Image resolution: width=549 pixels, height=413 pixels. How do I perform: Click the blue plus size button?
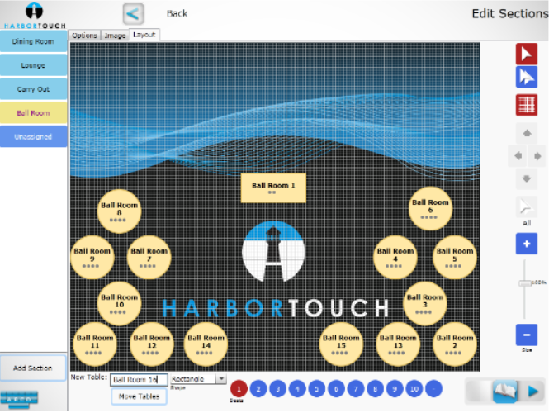coord(526,244)
